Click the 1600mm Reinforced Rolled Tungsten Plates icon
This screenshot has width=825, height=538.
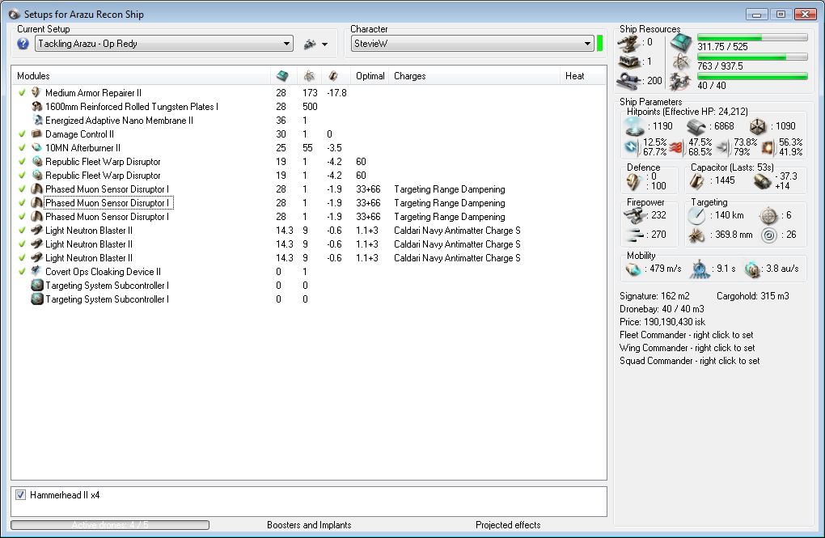36,106
